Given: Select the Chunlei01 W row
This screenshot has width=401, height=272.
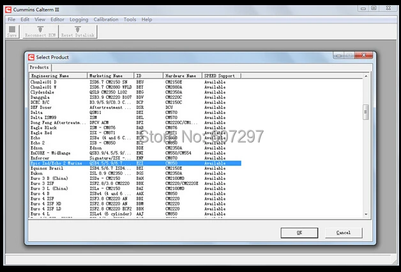Looking at the screenshot, I should (135, 87).
